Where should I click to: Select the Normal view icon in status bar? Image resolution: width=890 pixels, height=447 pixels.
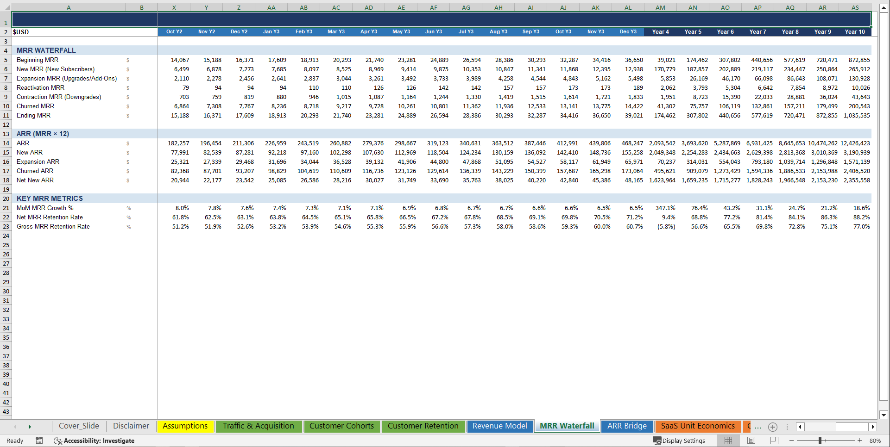[x=728, y=440]
